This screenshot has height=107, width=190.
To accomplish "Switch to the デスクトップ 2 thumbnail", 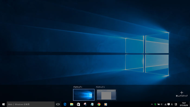I will (x=106, y=95).
